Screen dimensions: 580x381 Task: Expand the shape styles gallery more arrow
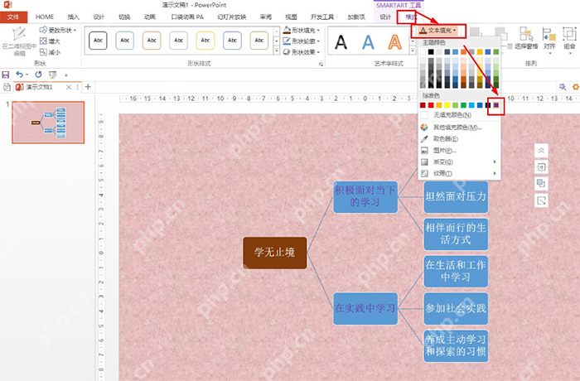coord(276,51)
